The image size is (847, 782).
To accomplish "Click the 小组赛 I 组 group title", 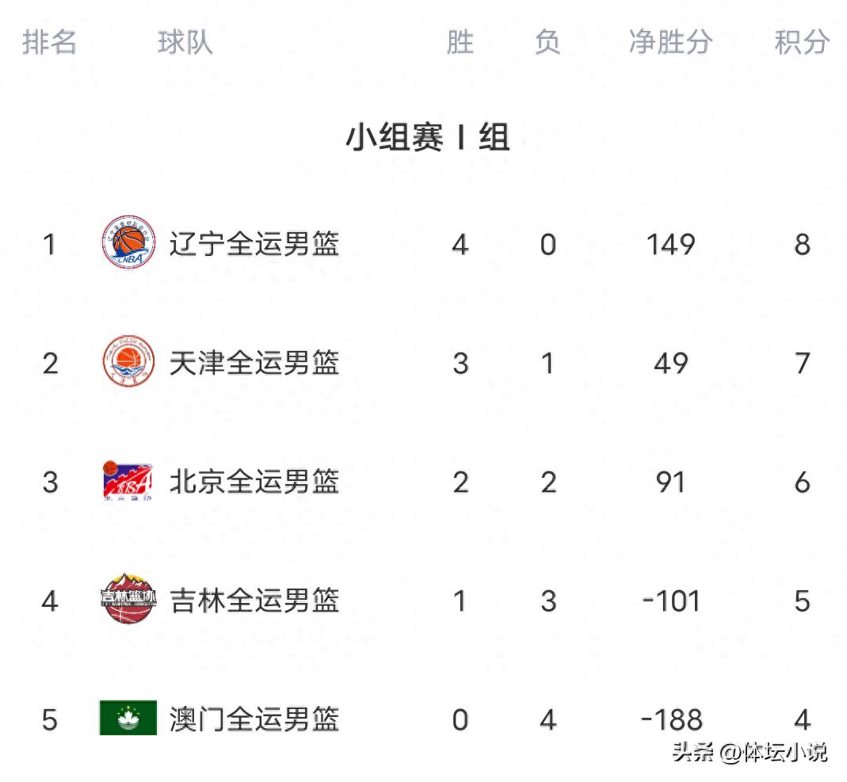I will [427, 138].
